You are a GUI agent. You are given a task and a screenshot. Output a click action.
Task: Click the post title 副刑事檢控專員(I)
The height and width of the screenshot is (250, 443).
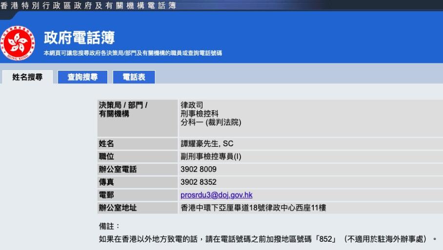pos(211,157)
